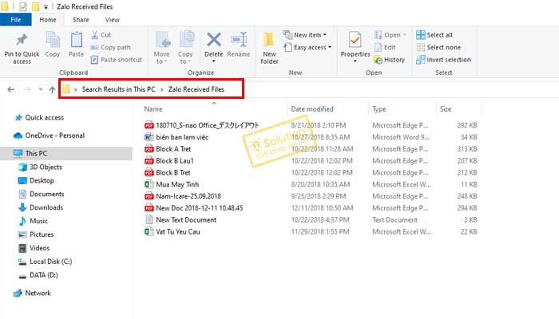Viewport: 559px width, 319px height.
Task: Click Select all in Select group
Action: 438,35
